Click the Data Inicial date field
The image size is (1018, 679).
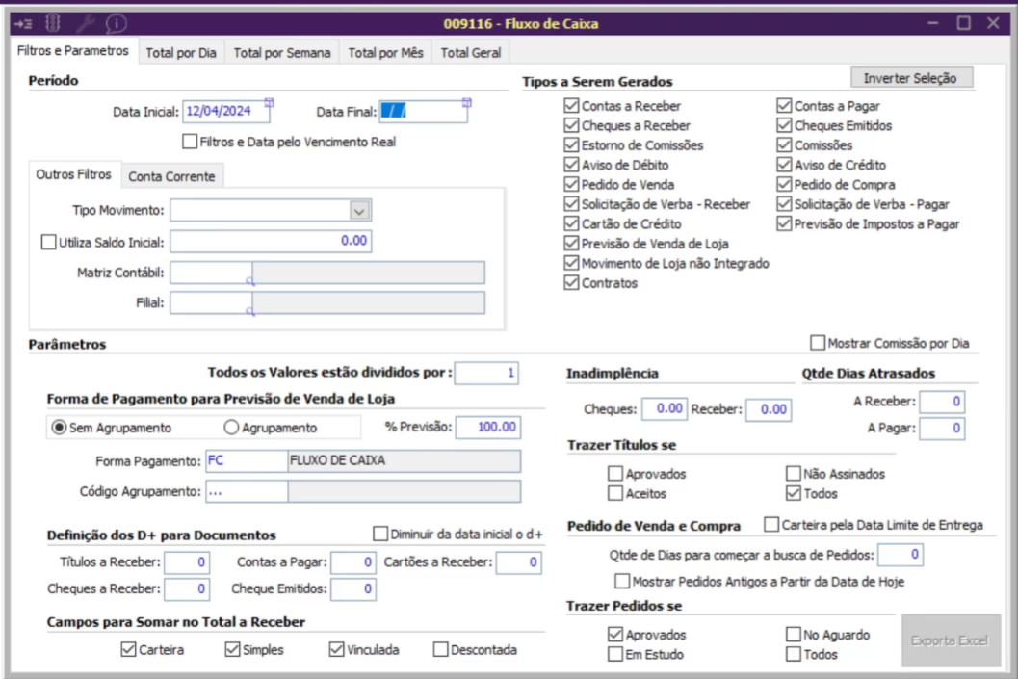225,112
